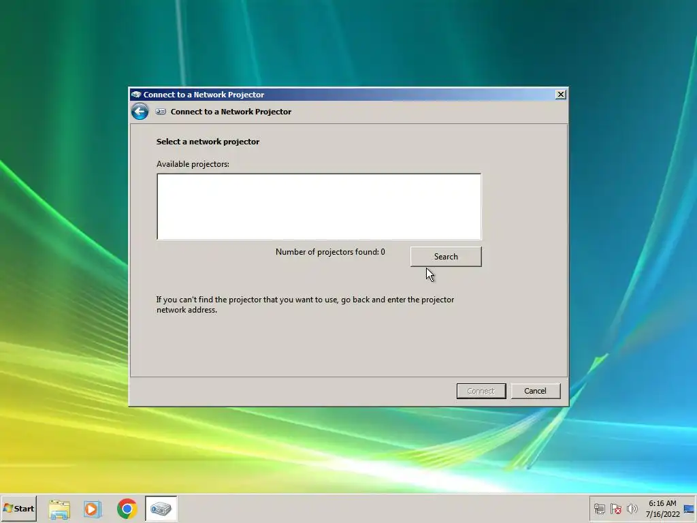697x523 pixels.
Task: Open the volume speaker tray icon
Action: (632, 509)
